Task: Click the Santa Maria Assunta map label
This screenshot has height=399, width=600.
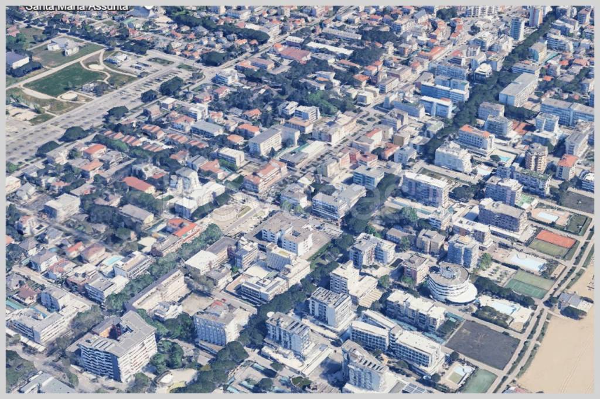Action: [76, 8]
